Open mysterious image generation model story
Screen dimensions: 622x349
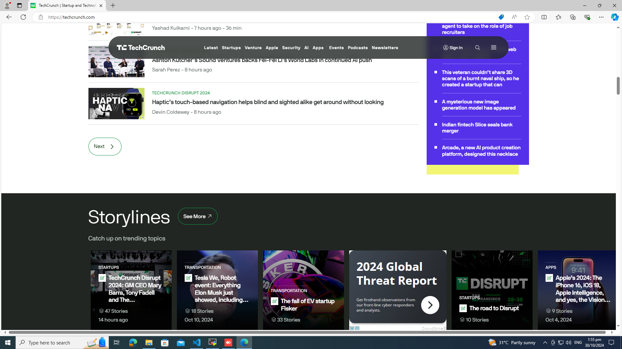click(478, 105)
